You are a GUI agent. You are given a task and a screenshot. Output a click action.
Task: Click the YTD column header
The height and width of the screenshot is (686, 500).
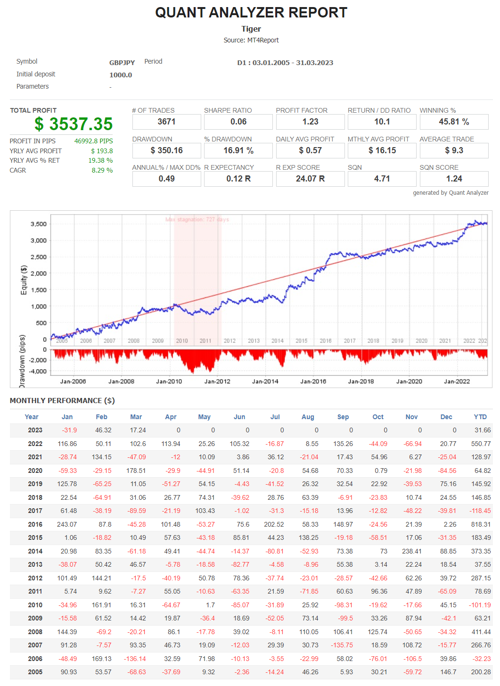tap(480, 417)
